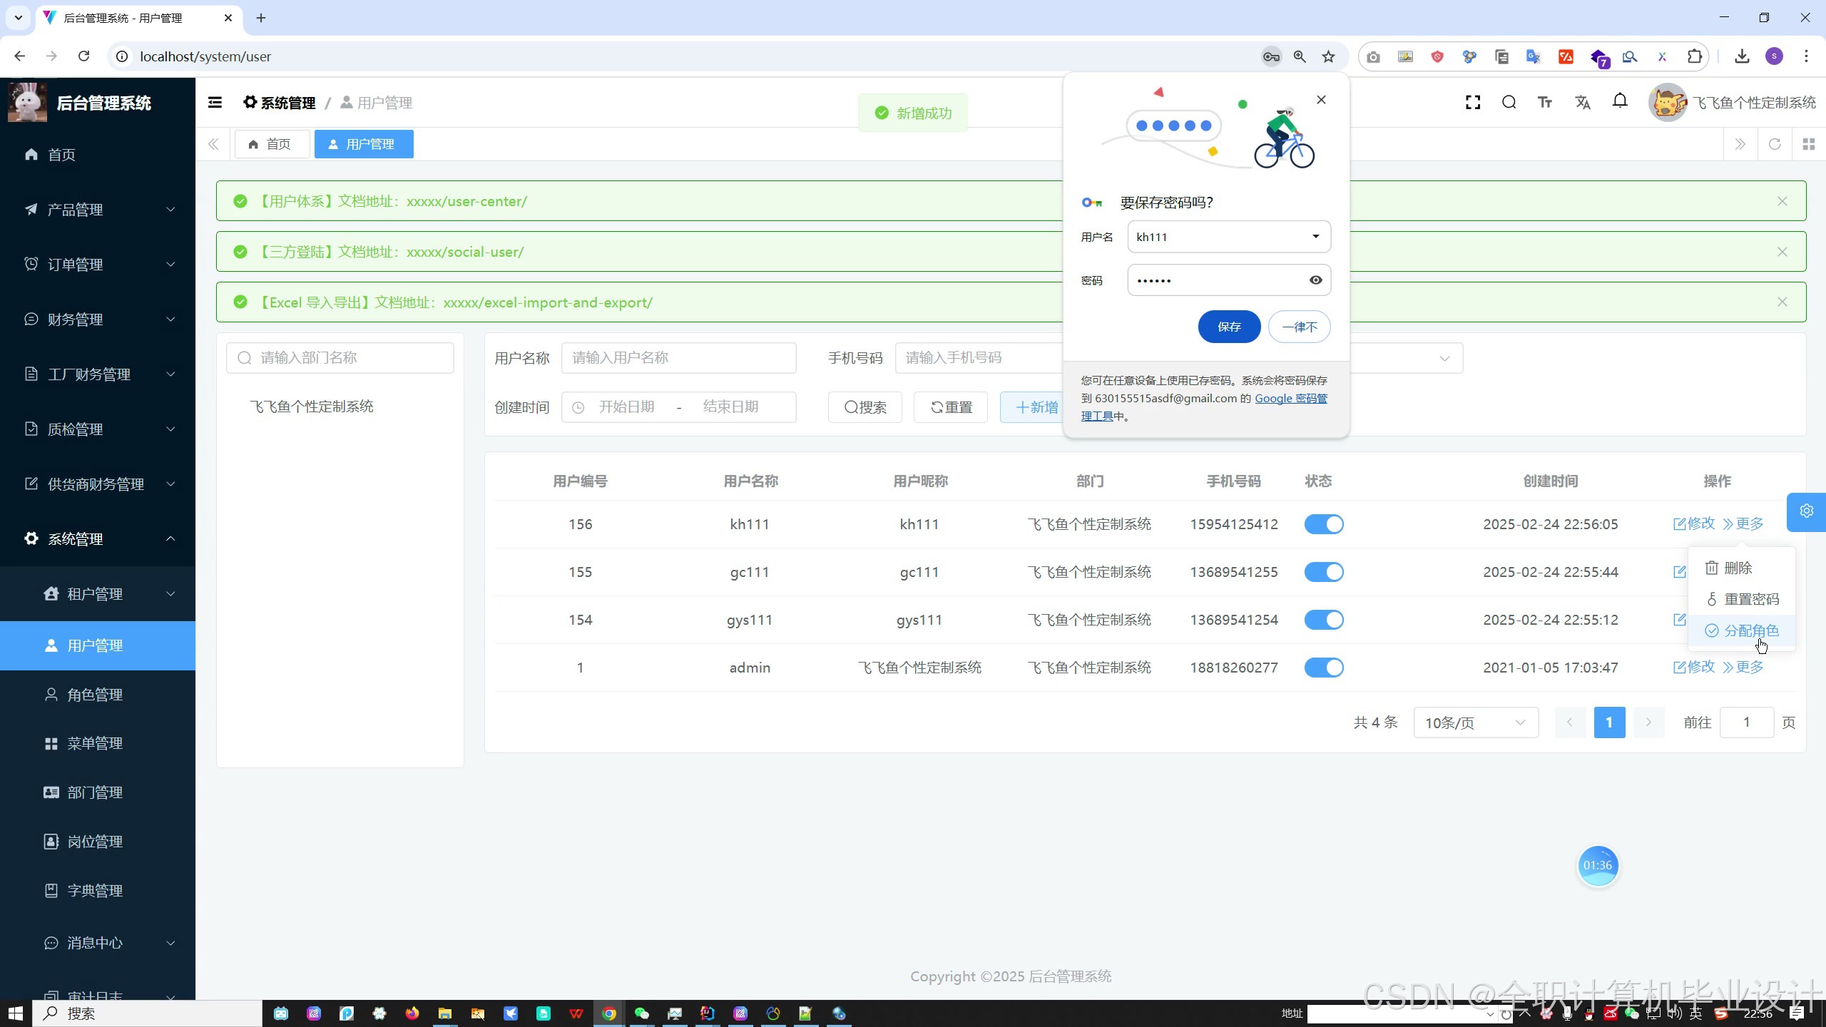Toggle status switch for admin user
The width and height of the screenshot is (1826, 1027).
1324,668
